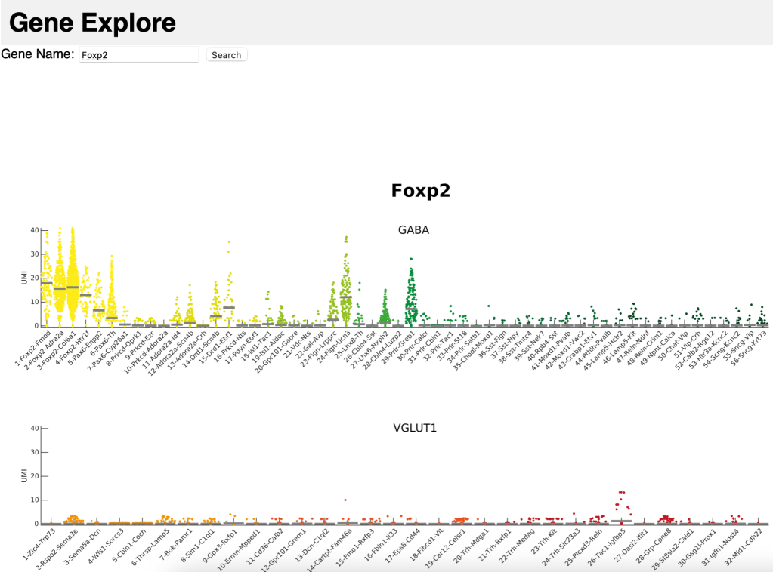Click the Gene Explore page heading
This screenshot has height=572, width=773.
pos(92,23)
